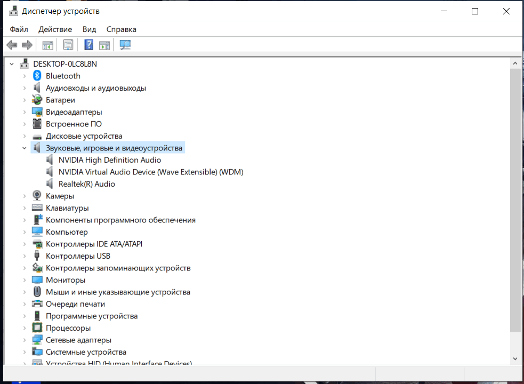Viewport: 524px width, 384px height.
Task: Open the Файл menu
Action: click(x=19, y=29)
